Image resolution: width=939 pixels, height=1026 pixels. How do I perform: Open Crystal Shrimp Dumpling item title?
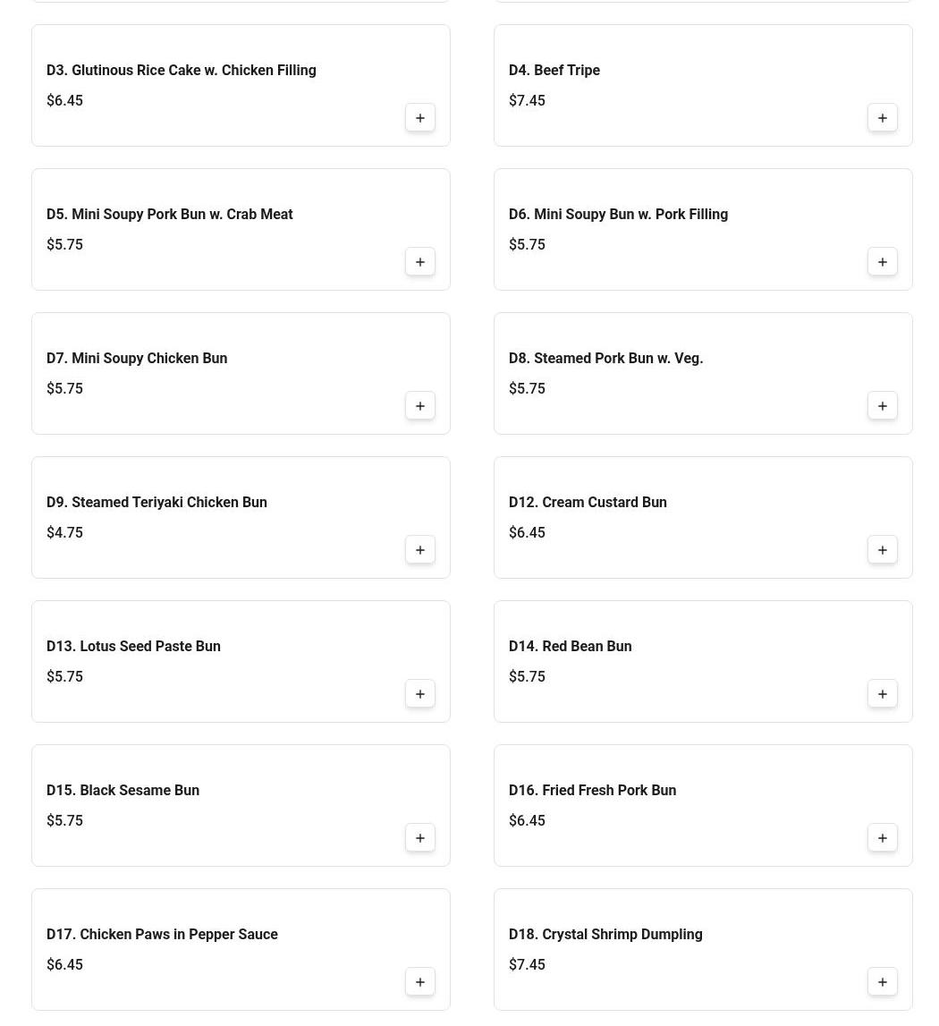coord(605,935)
